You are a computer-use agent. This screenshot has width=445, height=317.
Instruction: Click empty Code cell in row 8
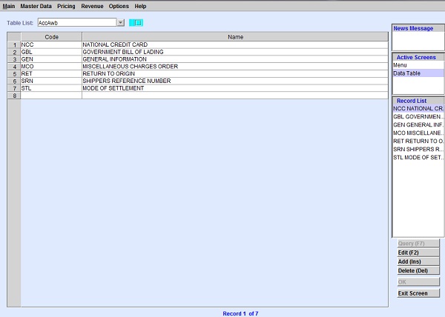(x=51, y=96)
